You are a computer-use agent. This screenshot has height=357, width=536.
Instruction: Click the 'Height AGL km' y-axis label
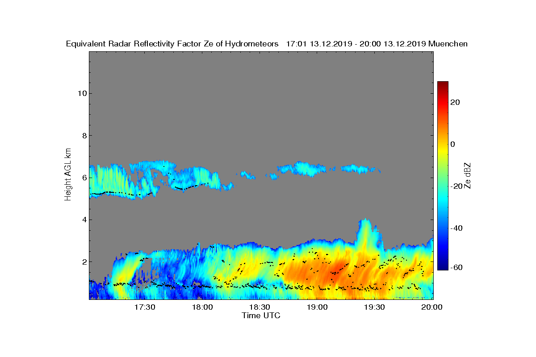[68, 175]
